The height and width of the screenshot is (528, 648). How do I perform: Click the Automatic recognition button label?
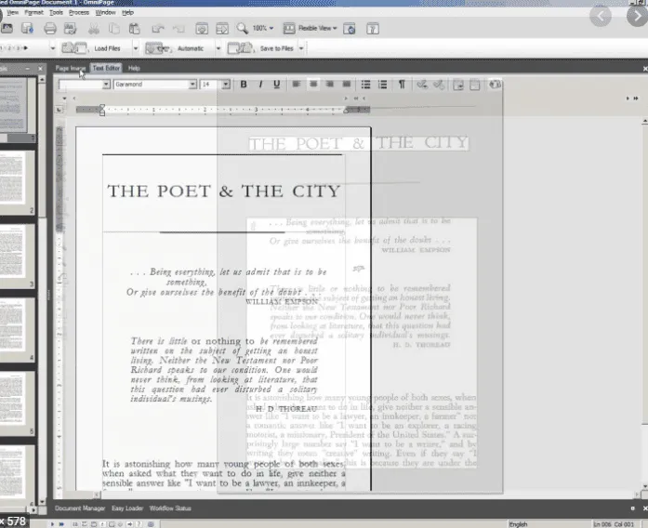(x=191, y=48)
